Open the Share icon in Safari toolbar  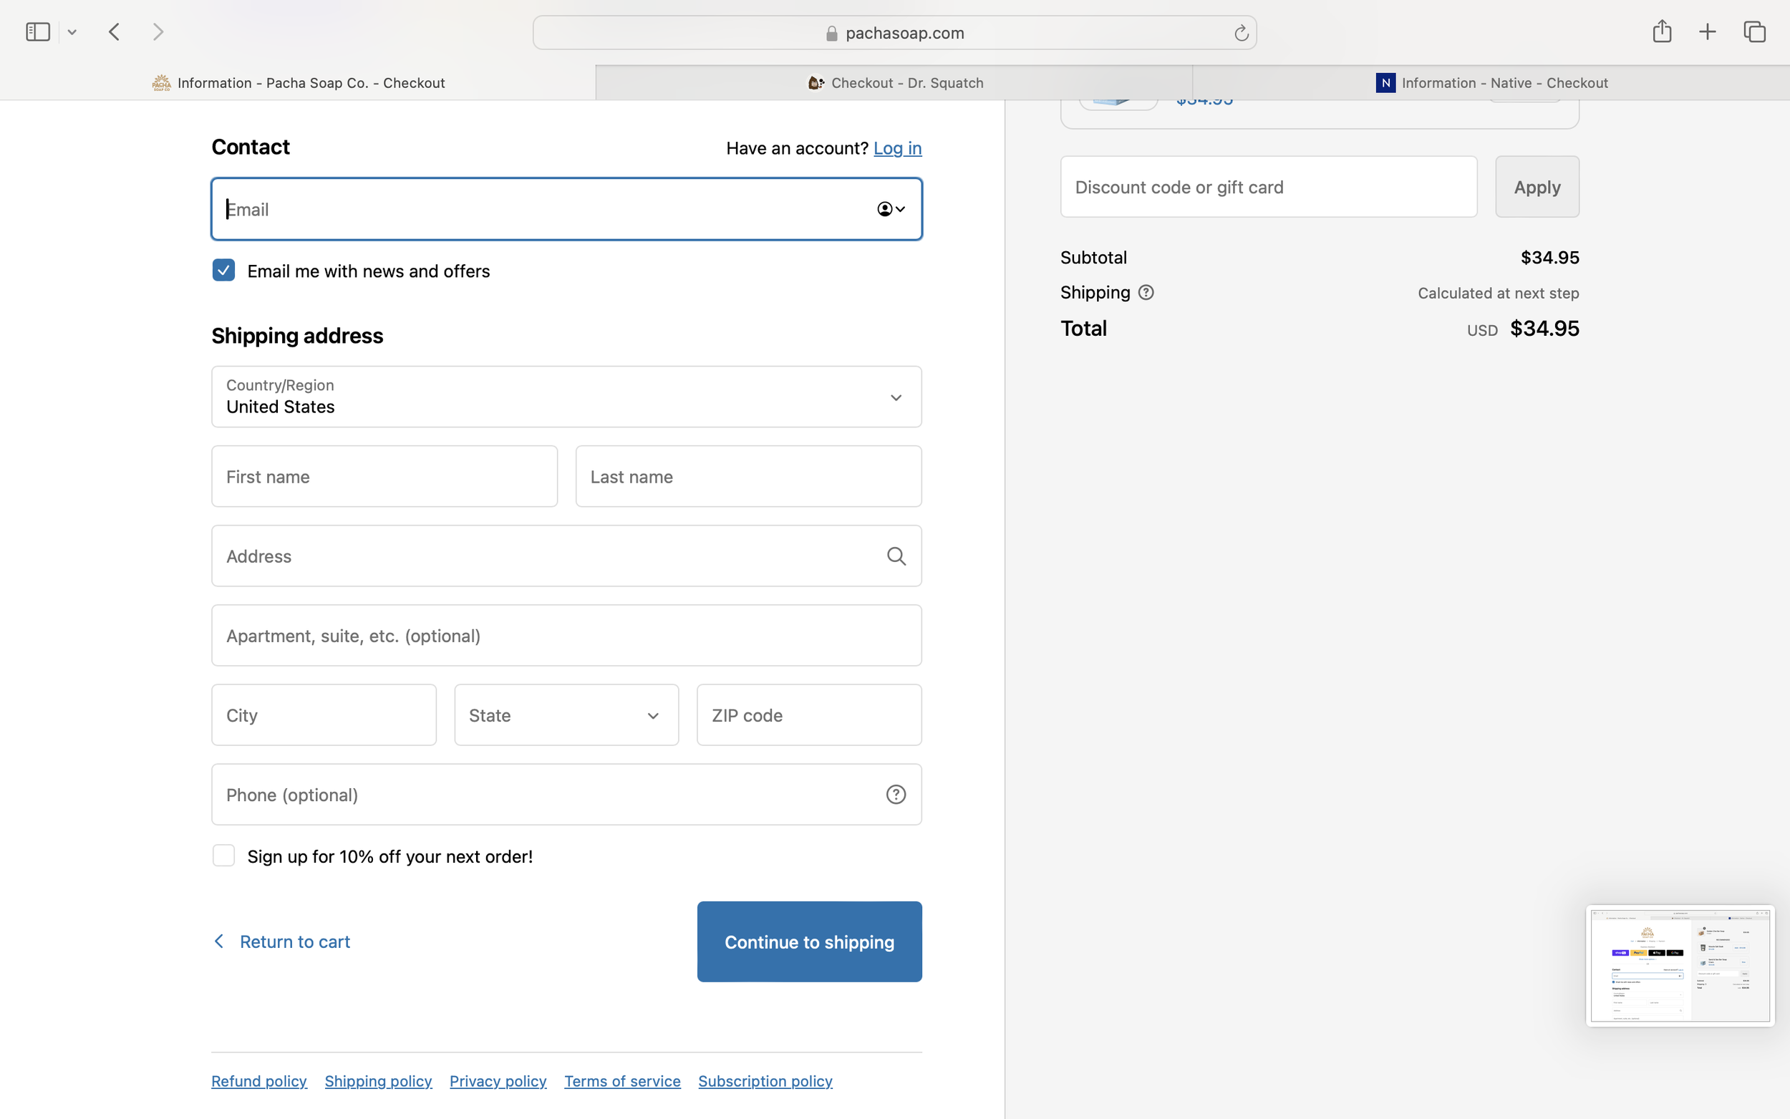(x=1662, y=31)
